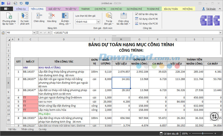
Task: Switch to the TIÊN LƯỢNG tab
Action: (37, 9)
